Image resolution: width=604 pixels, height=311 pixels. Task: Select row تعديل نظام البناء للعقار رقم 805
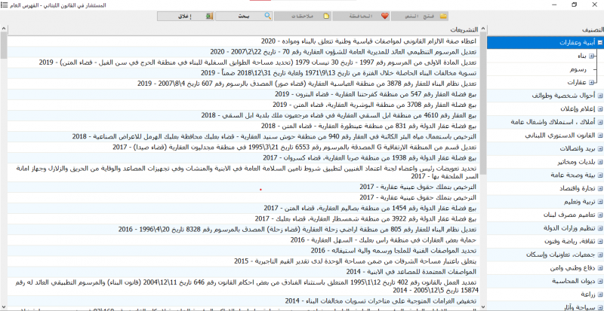(244, 230)
